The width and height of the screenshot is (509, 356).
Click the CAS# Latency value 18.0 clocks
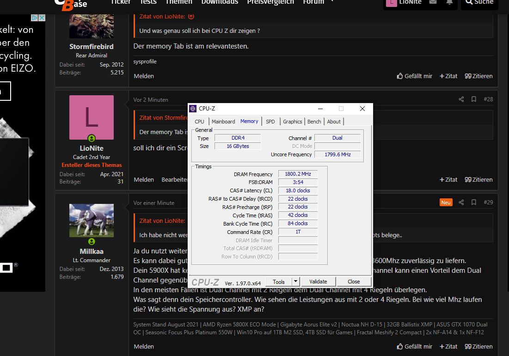pos(298,190)
